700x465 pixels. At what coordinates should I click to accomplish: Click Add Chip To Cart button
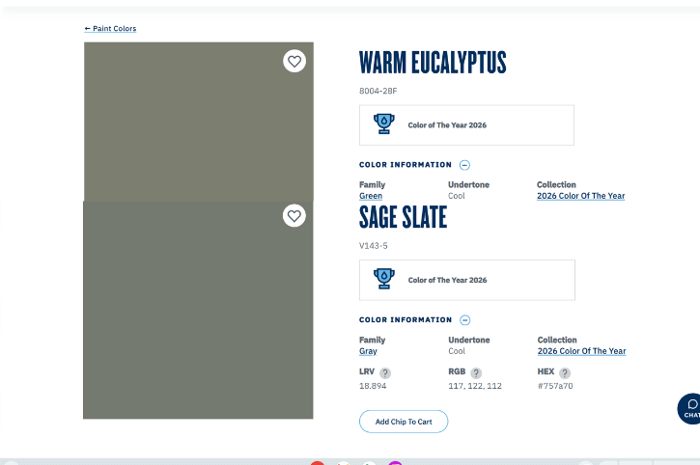[x=404, y=422]
